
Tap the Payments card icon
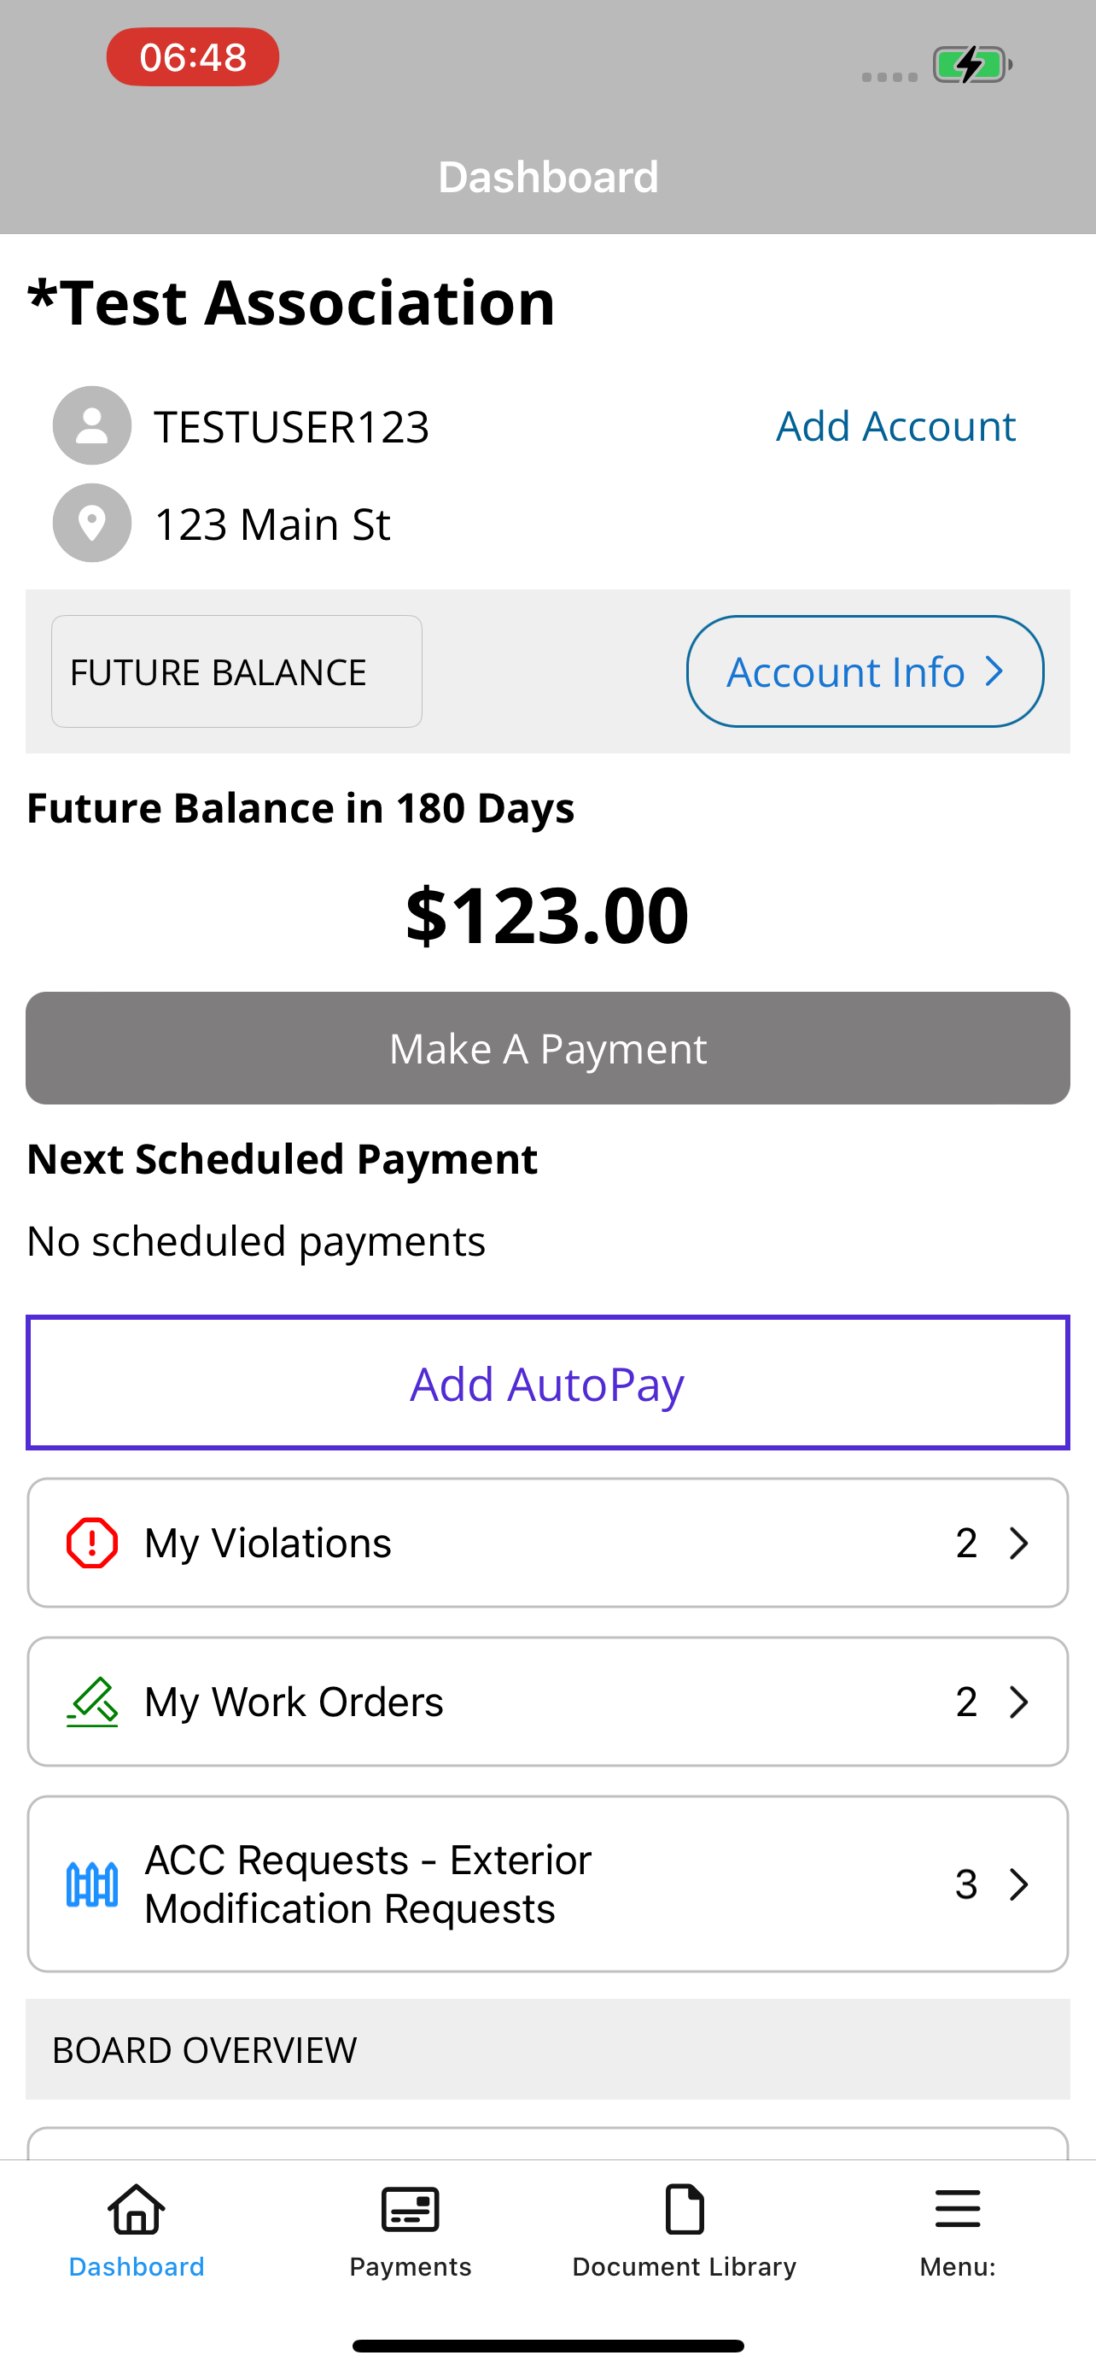pyautogui.click(x=411, y=2209)
